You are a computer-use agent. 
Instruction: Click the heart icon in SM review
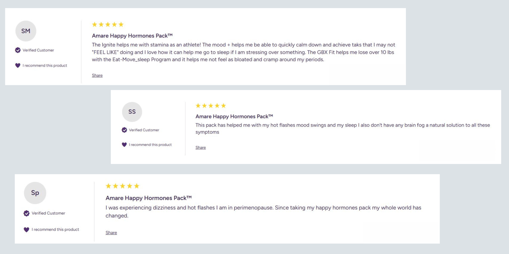pyautogui.click(x=18, y=65)
